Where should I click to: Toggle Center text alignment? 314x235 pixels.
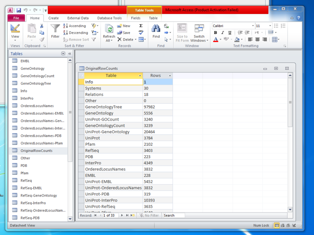point(257,39)
